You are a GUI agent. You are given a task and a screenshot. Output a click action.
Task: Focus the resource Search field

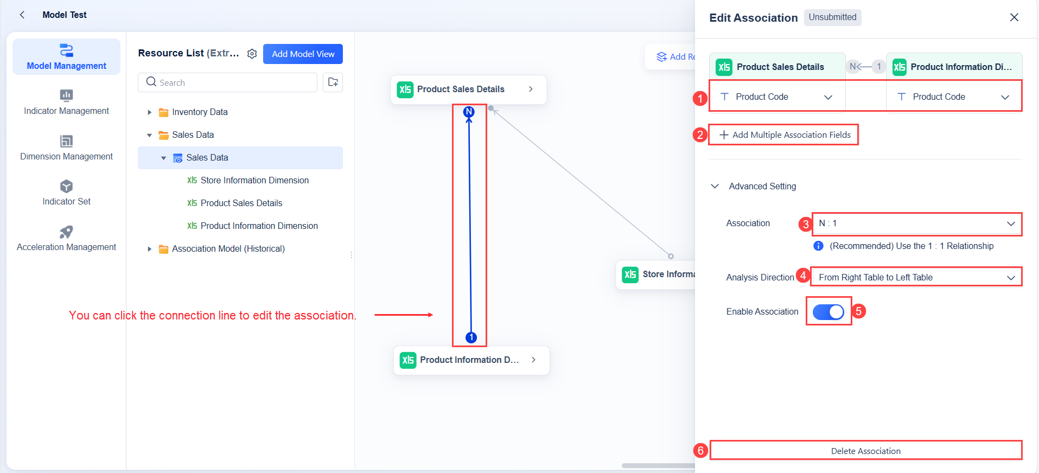[227, 82]
